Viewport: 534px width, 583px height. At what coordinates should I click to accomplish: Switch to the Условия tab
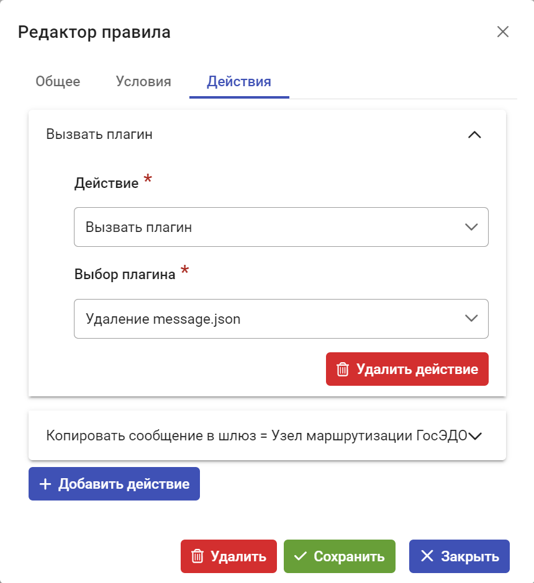pyautogui.click(x=143, y=81)
